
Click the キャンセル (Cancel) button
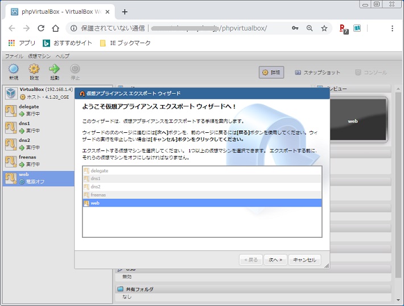(x=304, y=260)
